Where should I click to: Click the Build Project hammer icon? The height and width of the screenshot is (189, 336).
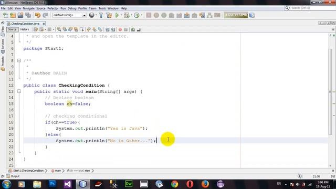(101, 15)
